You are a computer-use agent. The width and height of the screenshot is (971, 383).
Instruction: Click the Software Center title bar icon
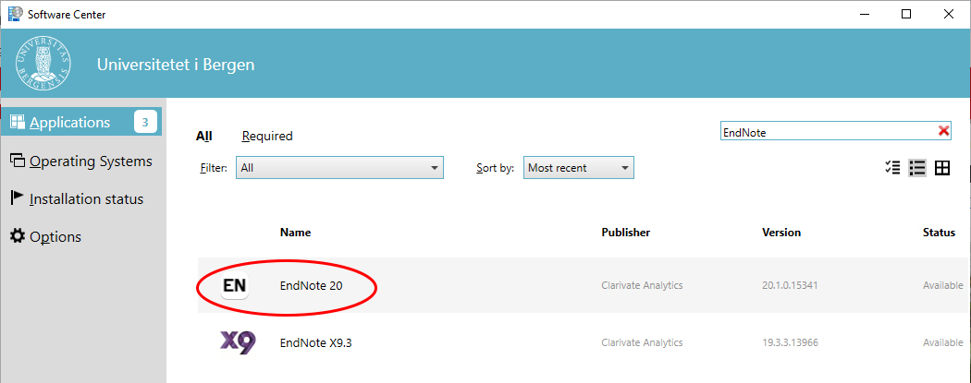coord(14,14)
